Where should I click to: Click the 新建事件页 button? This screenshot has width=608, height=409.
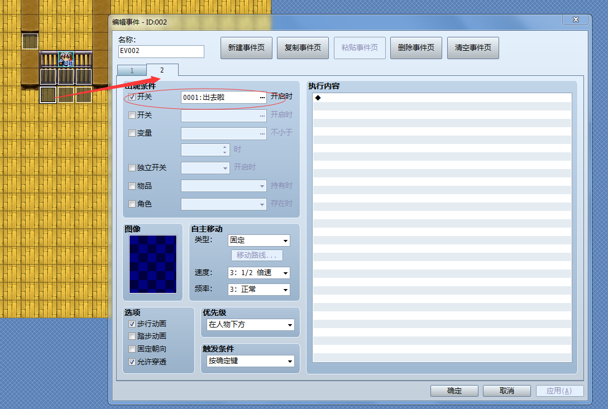(x=246, y=47)
